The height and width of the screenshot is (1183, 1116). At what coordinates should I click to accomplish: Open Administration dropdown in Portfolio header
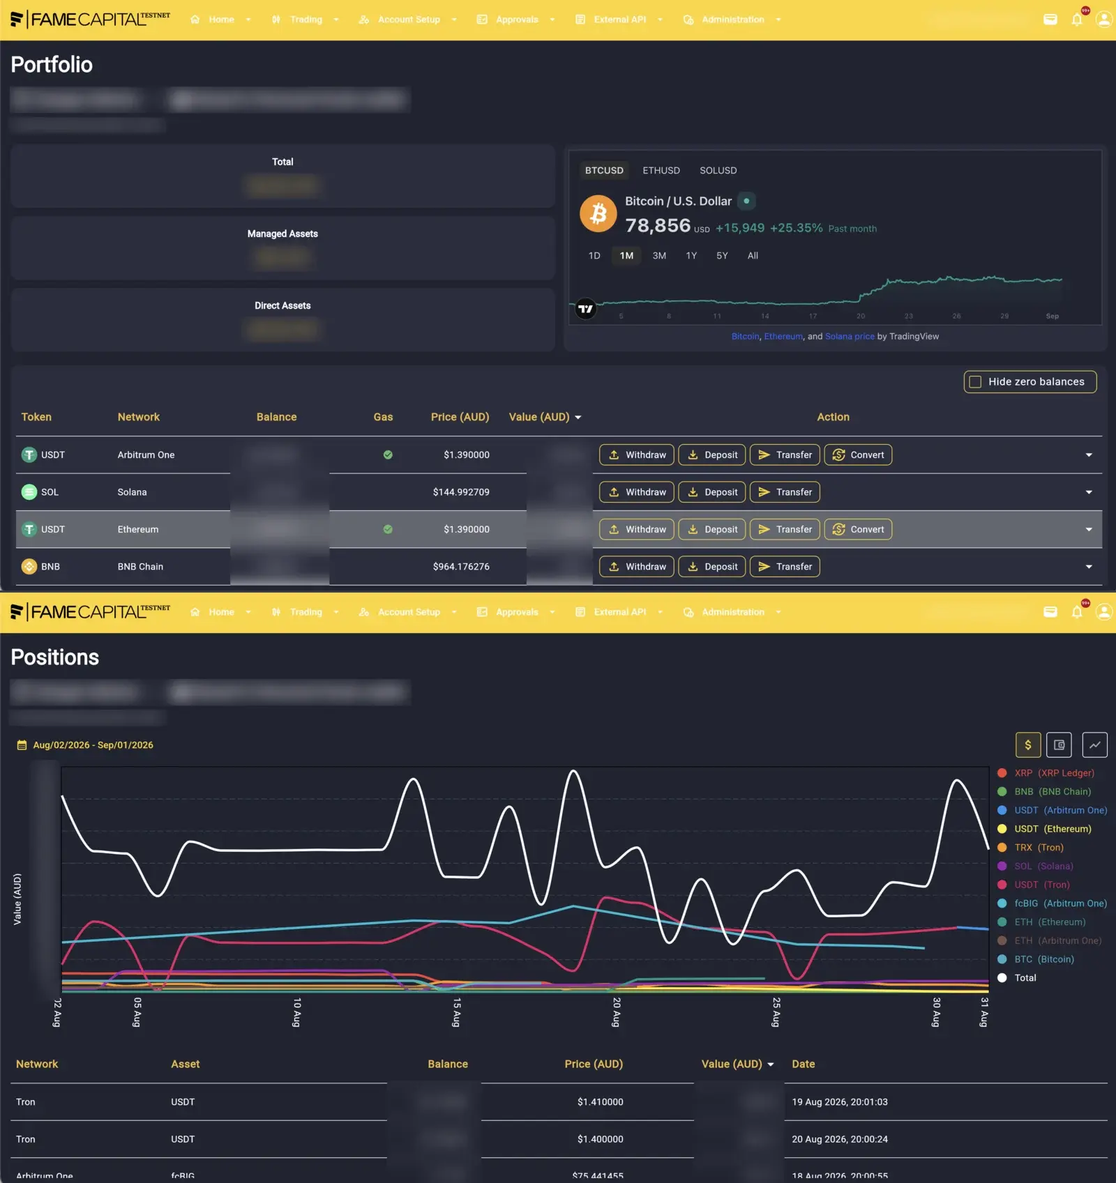[732, 20]
